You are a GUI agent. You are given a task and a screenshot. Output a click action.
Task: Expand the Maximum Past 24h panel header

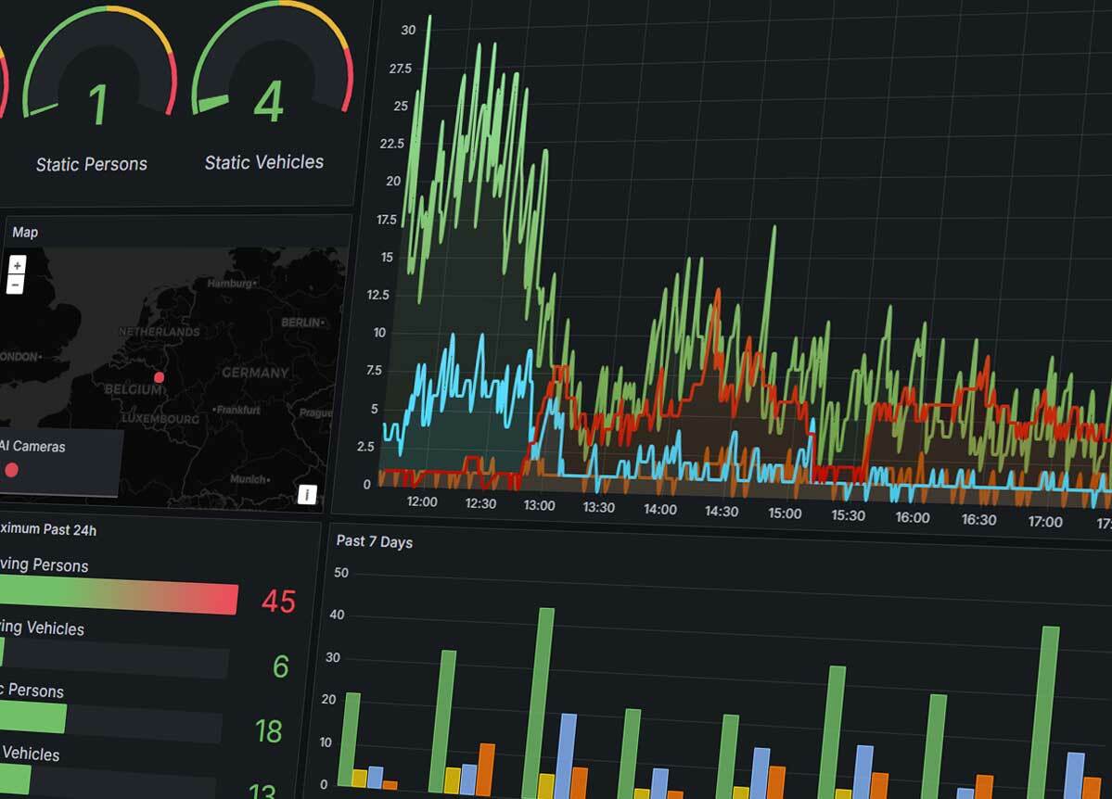coord(46,529)
